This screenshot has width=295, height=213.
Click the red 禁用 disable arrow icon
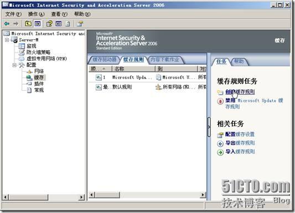pos(220,101)
